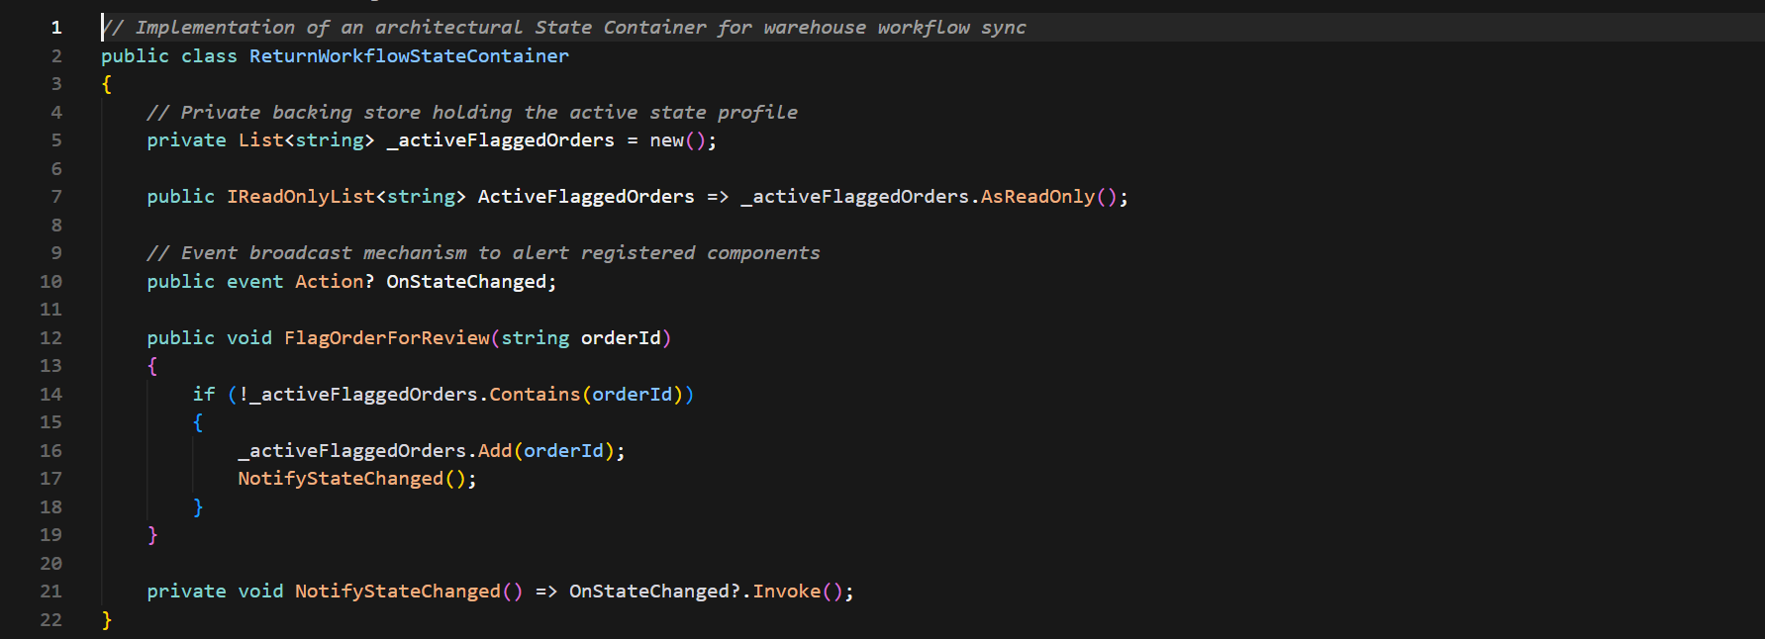This screenshot has width=1765, height=639.
Task: Click the _activeFlaggedOrders field on line 5
Action: (501, 140)
